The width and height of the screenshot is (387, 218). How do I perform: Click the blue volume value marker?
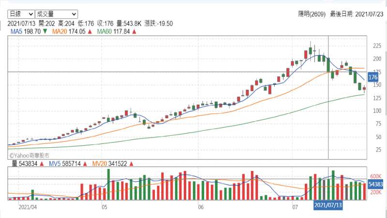pos(375,184)
